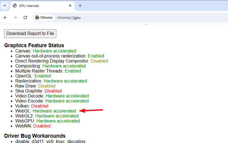Click WebGL: Hardware accelerated row
Viewport: 228px width, 143px height.
(x=46, y=111)
